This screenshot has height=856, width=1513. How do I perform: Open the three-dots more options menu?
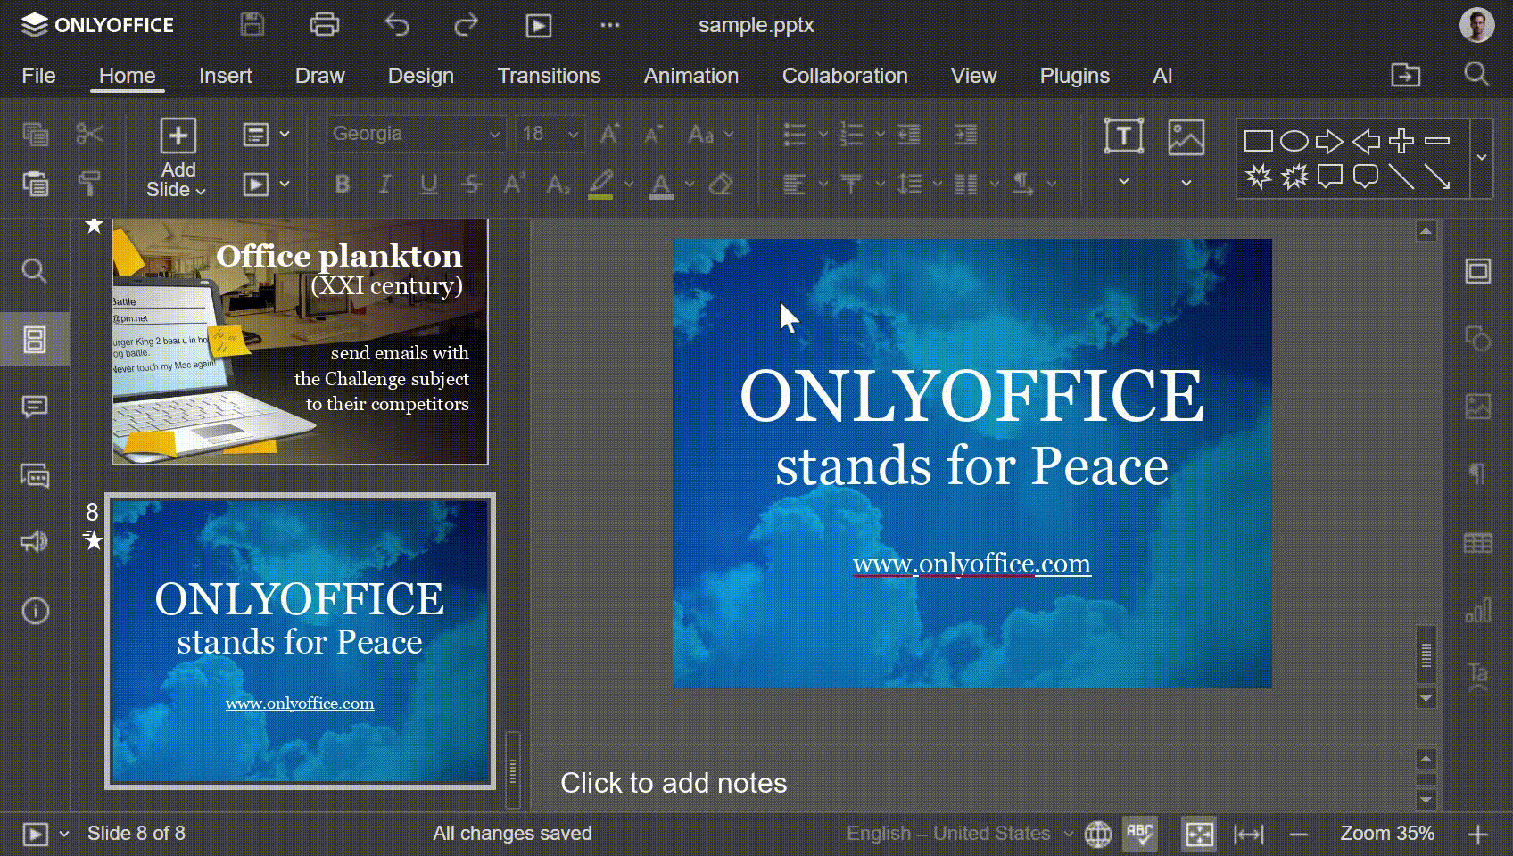pyautogui.click(x=610, y=25)
